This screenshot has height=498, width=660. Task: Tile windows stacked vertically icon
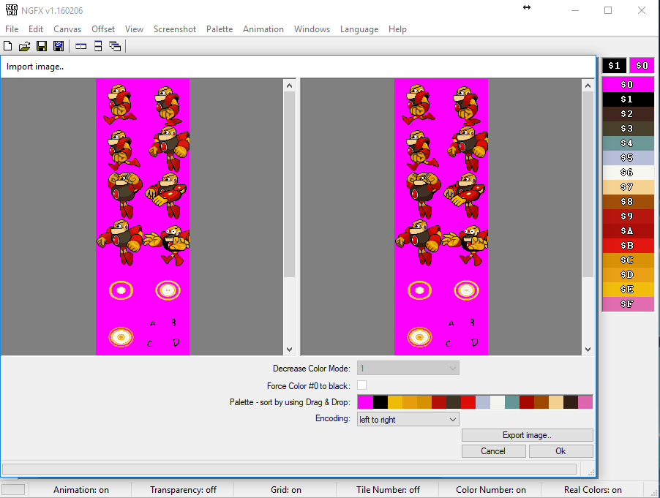tap(98, 46)
